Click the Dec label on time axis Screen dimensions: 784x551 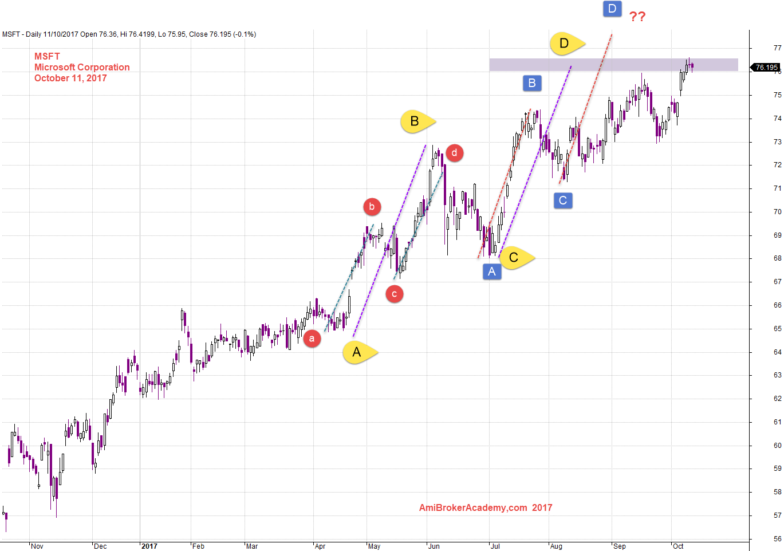coord(100,546)
